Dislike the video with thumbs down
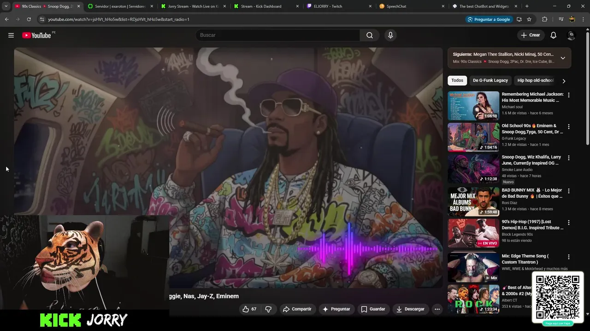The height and width of the screenshot is (331, 590). (268, 309)
